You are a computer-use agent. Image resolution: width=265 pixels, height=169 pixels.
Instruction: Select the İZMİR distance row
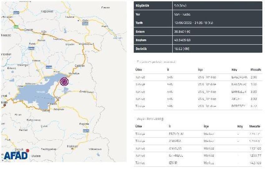(198, 163)
